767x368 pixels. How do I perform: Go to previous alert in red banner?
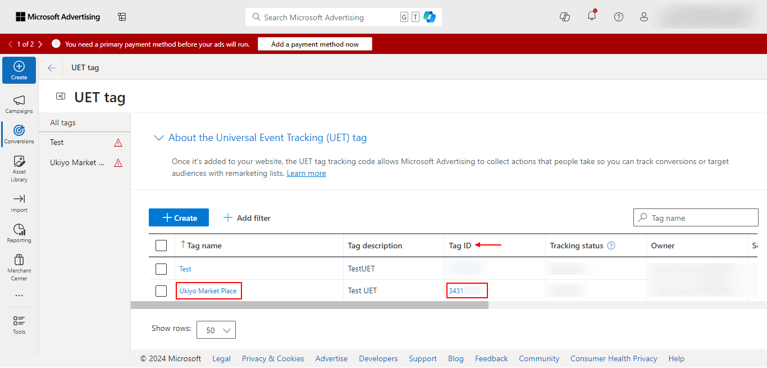coord(11,44)
